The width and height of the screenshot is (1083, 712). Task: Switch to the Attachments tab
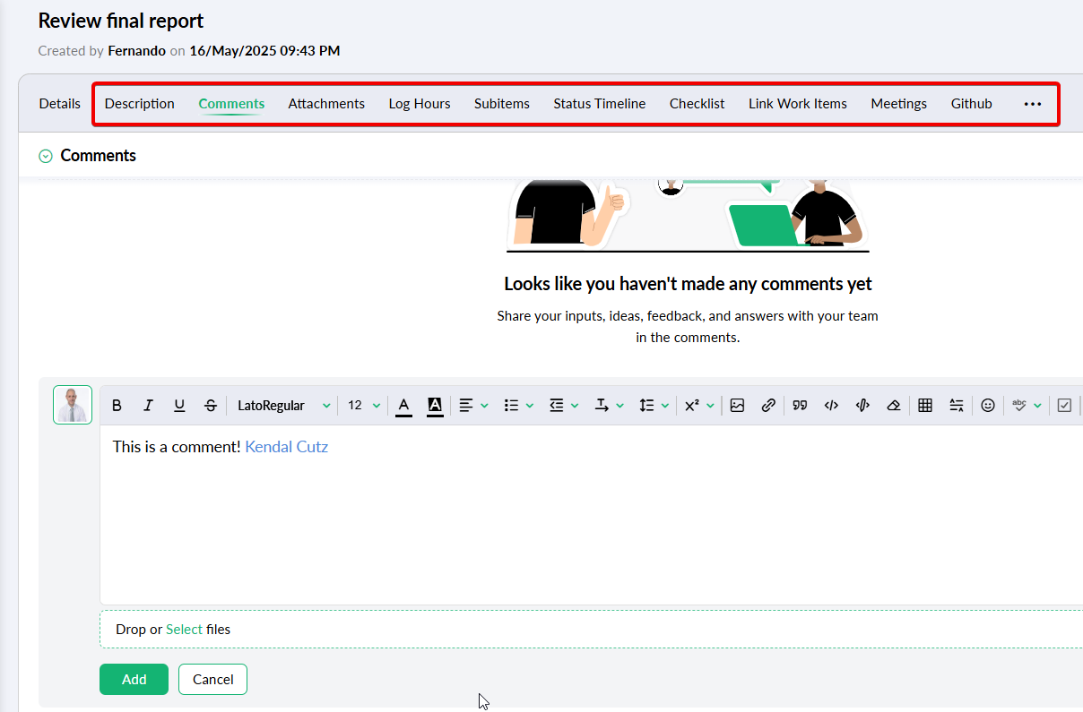click(326, 104)
